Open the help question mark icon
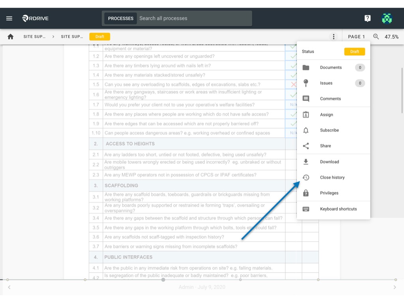404x303 pixels. pyautogui.click(x=367, y=18)
